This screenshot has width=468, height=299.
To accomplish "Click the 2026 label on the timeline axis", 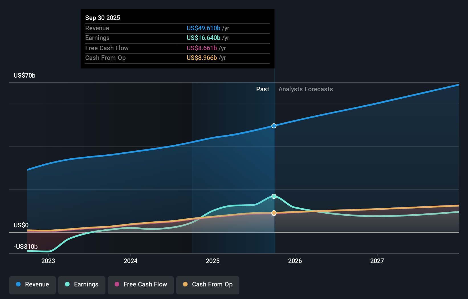I will click(295, 260).
